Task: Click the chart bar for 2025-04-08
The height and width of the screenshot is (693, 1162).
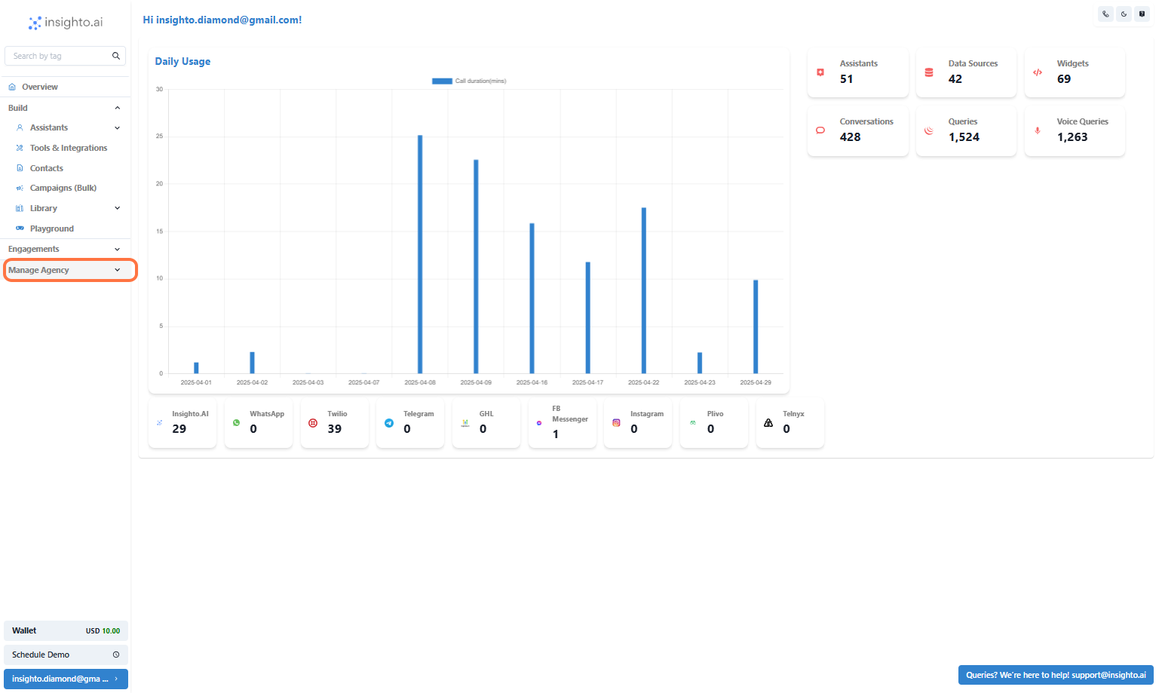Action: click(420, 254)
